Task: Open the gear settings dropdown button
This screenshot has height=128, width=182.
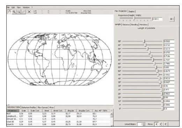Action: coord(172,19)
